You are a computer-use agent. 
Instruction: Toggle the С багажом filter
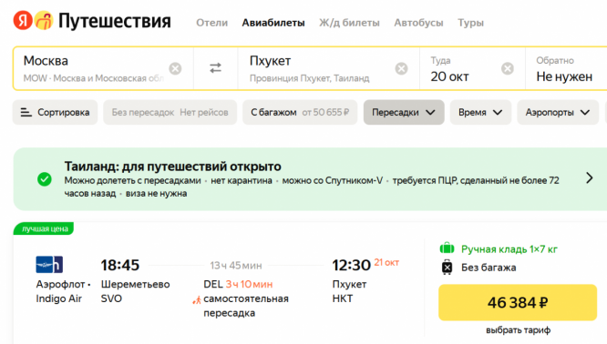pos(300,112)
